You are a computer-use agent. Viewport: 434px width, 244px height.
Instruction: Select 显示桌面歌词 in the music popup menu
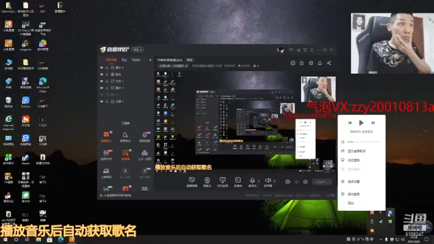(x=356, y=151)
